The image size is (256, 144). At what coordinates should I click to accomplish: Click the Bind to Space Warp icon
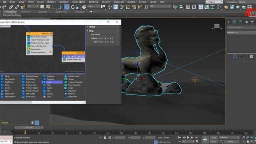(x=23, y=7)
